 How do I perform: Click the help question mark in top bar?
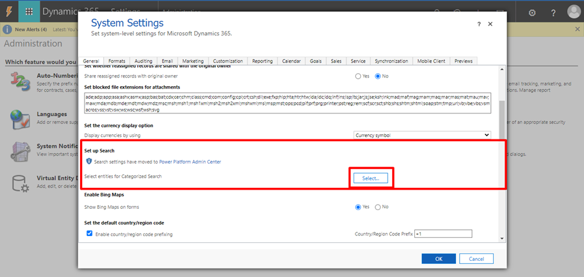[x=553, y=12]
